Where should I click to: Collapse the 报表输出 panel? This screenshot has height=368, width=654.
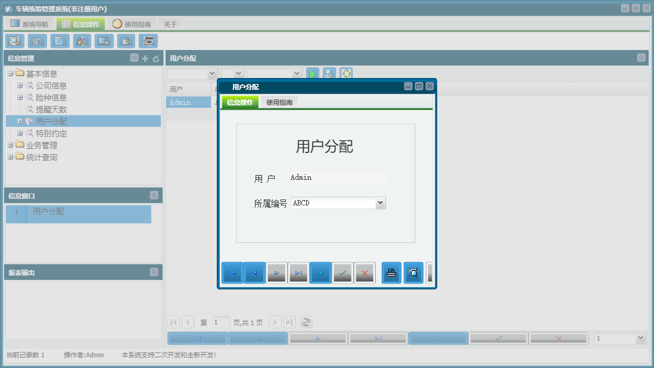click(154, 272)
